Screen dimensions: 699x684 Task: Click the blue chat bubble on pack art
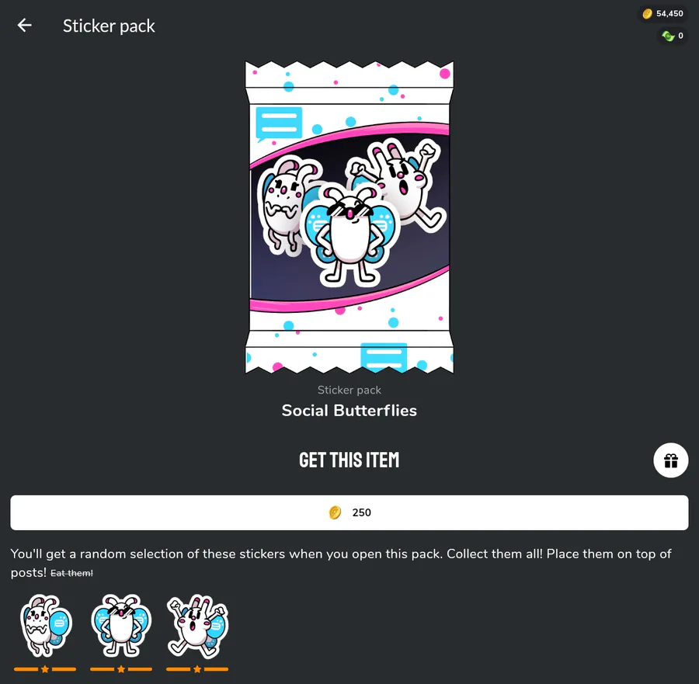click(279, 124)
